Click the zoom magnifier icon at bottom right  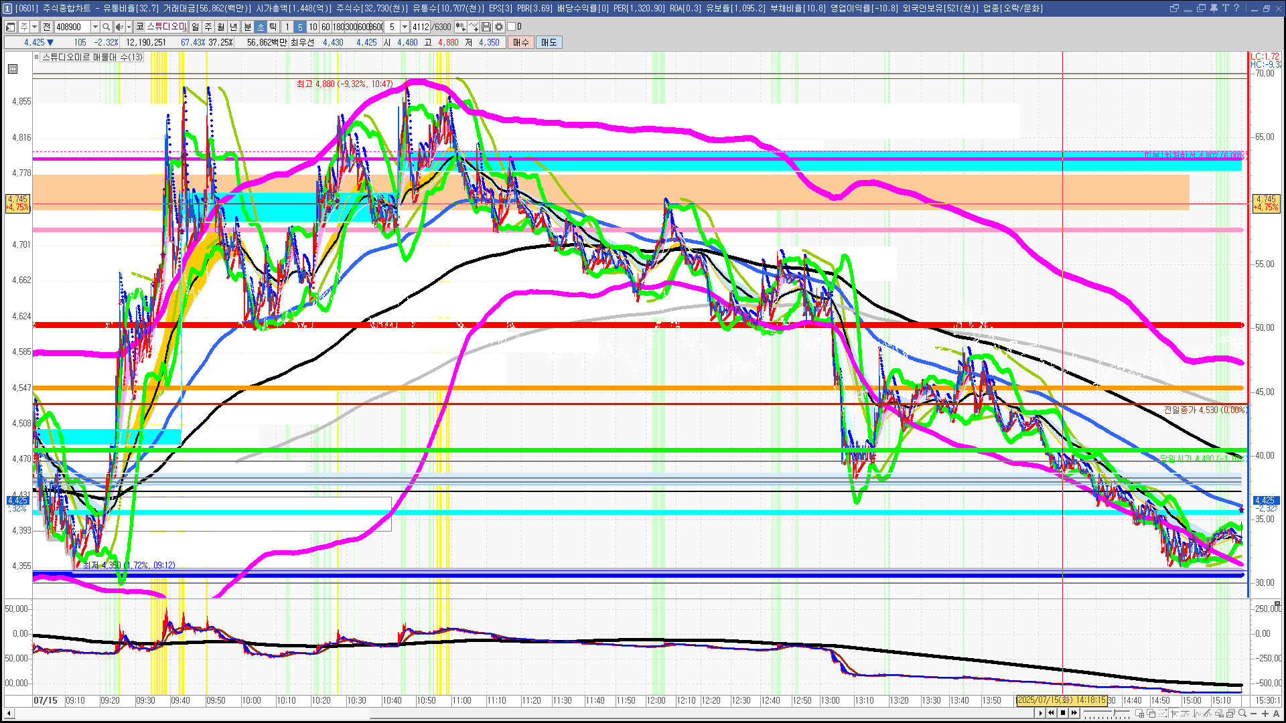(1241, 714)
